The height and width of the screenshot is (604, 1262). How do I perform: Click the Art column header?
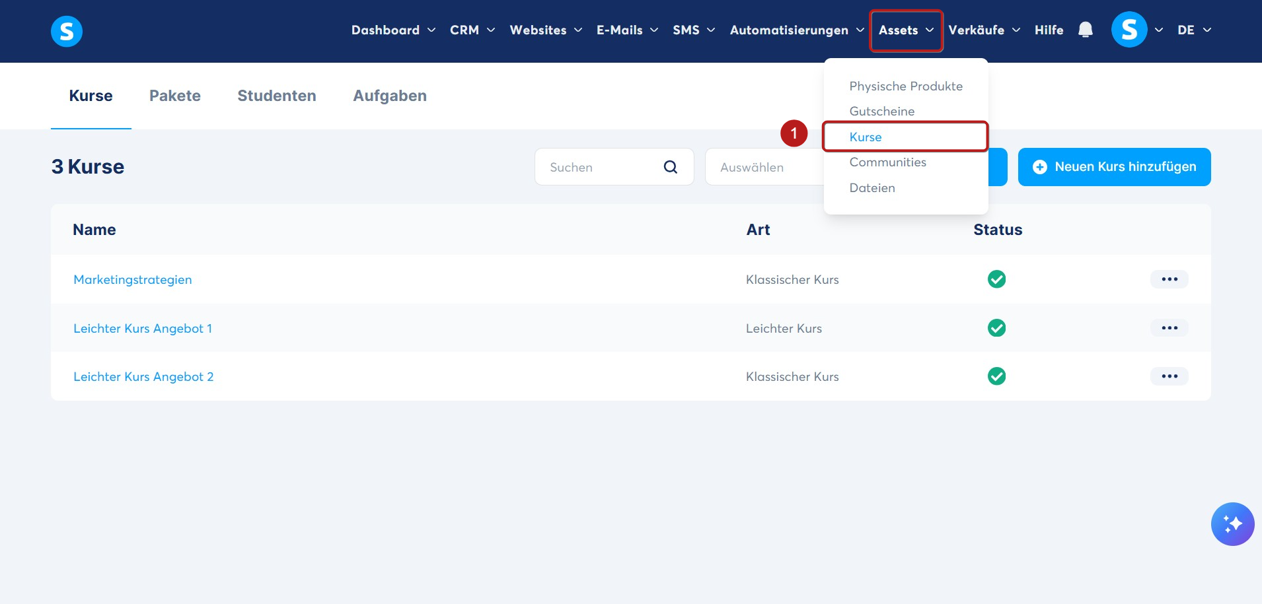[x=758, y=230]
